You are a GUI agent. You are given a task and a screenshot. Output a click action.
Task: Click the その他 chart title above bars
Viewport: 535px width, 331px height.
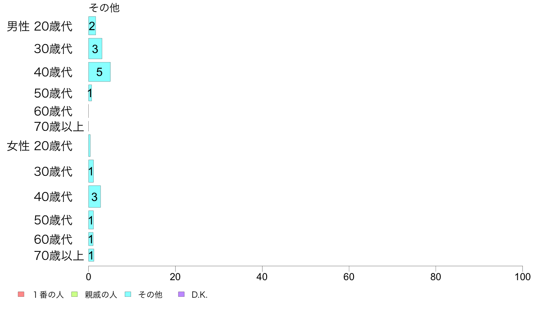pos(104,8)
